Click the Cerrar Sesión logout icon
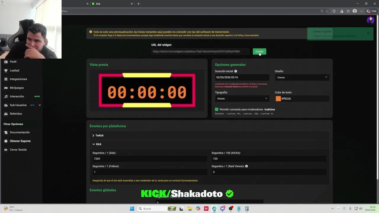 6,150
